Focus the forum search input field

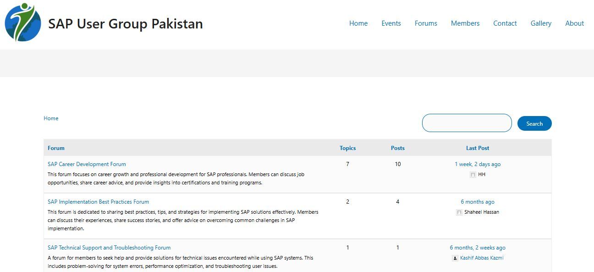(467, 123)
